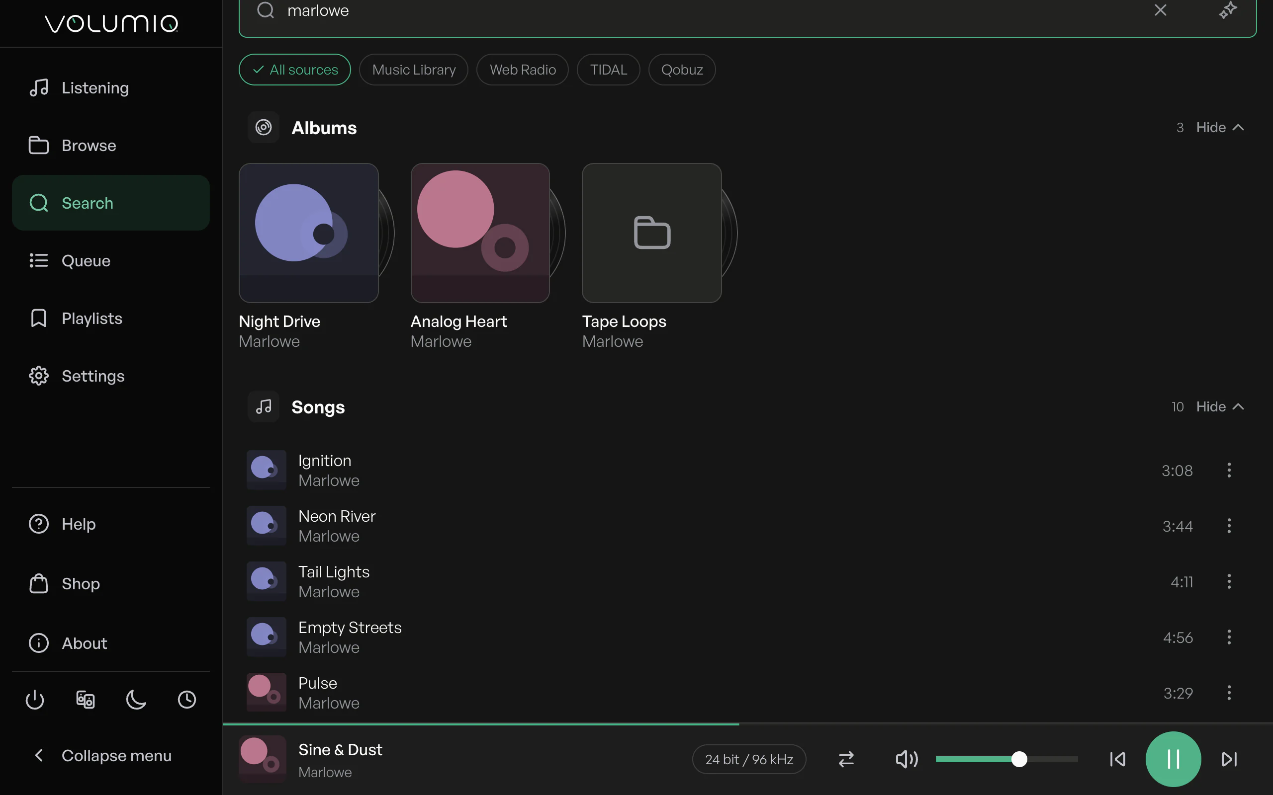This screenshot has width=1273, height=795.
Task: Click the power icon in sidebar
Action: click(35, 699)
